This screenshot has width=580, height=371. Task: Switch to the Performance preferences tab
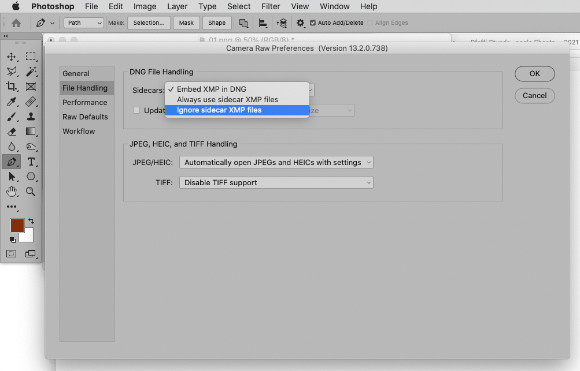click(86, 102)
